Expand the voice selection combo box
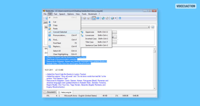The height and width of the screenshot is (106, 200). pyautogui.click(x=149, y=27)
